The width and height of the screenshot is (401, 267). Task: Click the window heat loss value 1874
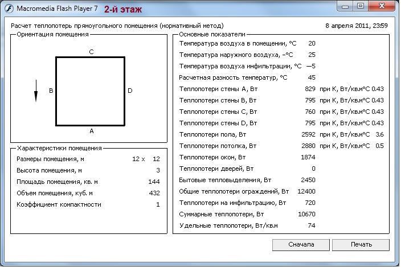click(x=308, y=157)
